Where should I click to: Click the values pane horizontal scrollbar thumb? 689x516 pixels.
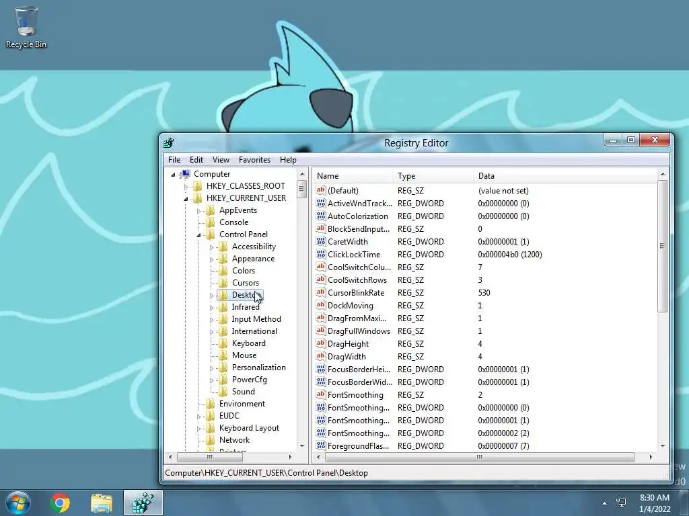(479, 457)
